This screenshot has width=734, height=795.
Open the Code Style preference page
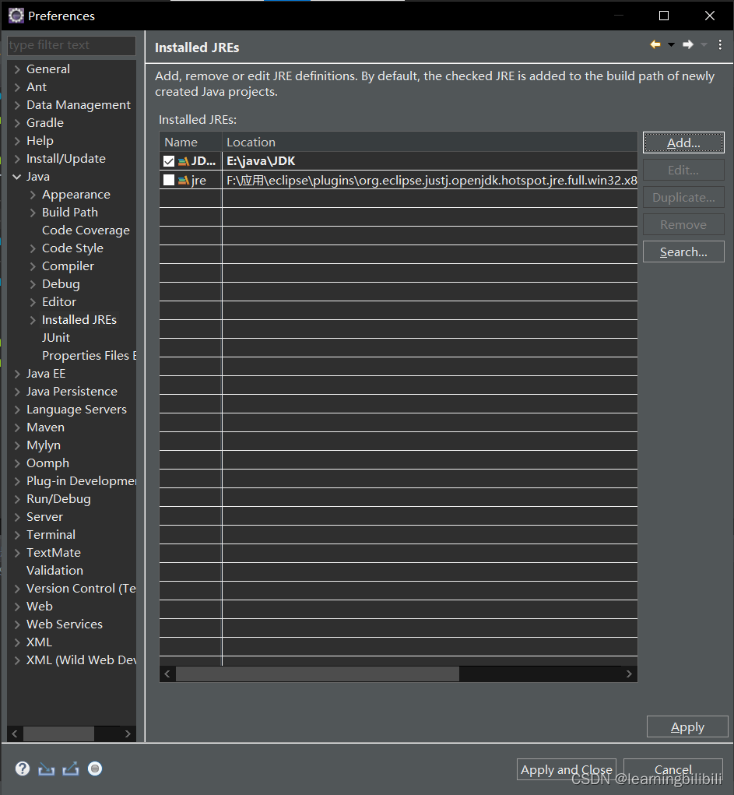pos(72,248)
